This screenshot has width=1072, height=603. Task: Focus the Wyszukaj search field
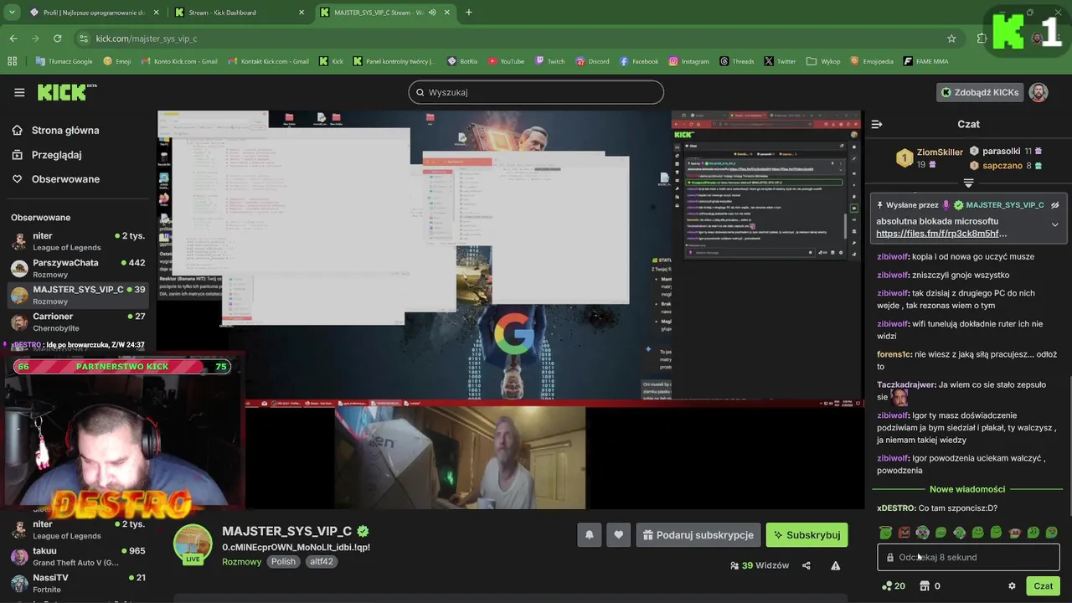tap(536, 92)
